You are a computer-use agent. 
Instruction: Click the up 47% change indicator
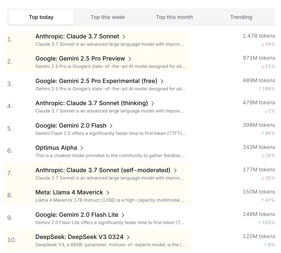(268, 200)
